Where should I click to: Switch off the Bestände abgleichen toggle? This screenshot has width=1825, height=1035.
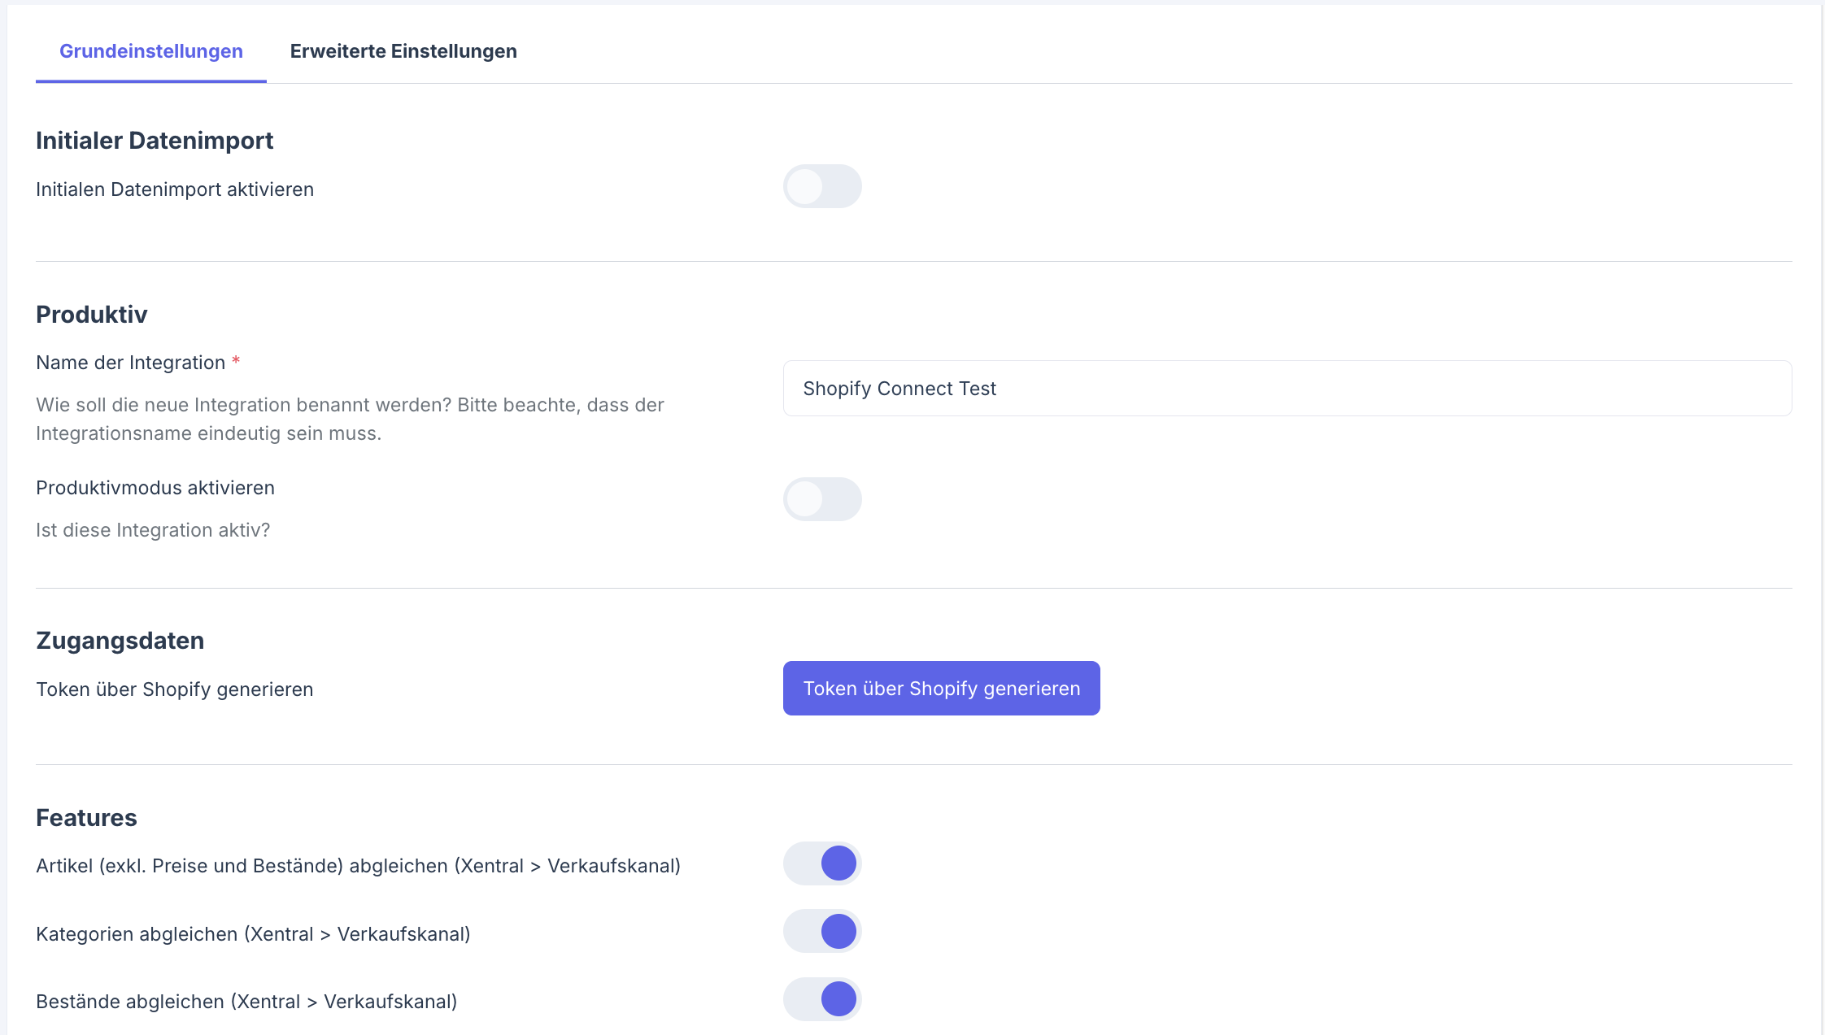(x=822, y=999)
